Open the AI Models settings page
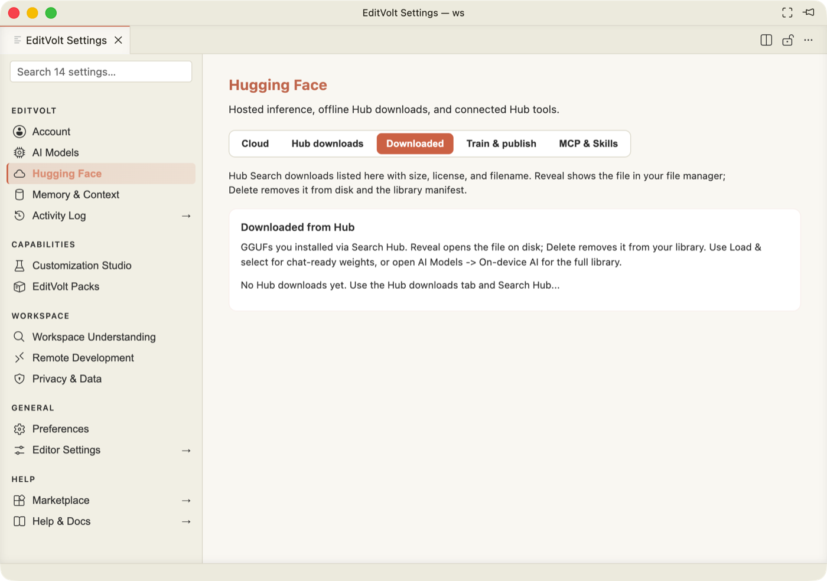The width and height of the screenshot is (827, 581). [101, 152]
